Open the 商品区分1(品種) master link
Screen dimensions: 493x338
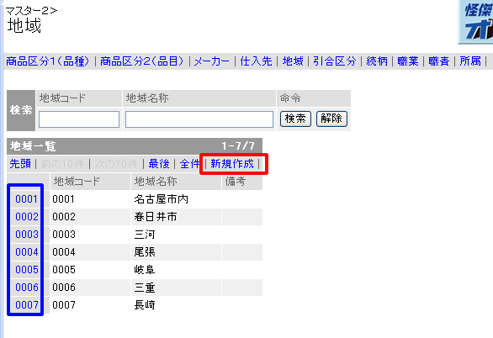click(48, 61)
